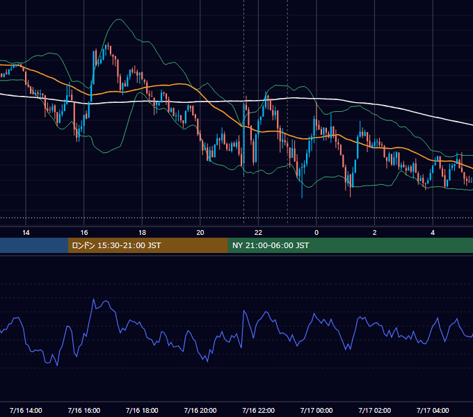Click the 7/16 18:00 time label

click(142, 410)
